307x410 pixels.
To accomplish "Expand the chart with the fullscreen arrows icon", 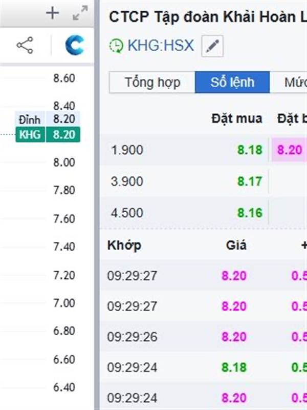I will tap(80, 13).
